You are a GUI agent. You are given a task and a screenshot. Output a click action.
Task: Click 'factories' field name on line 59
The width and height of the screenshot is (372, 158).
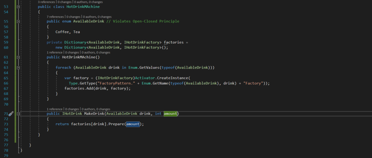point(174,42)
